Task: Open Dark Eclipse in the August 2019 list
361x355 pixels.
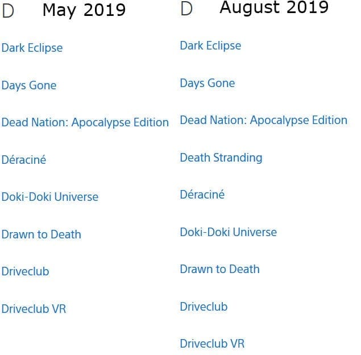Action: [x=210, y=46]
